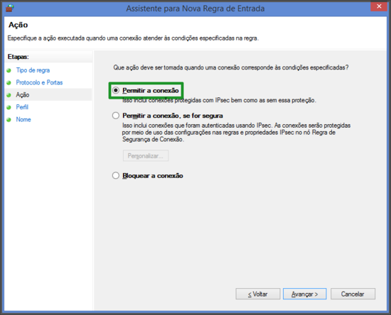391x315 pixels.
Task: Close the Nova Regra de Entrada wizard window
Action: (379, 6)
